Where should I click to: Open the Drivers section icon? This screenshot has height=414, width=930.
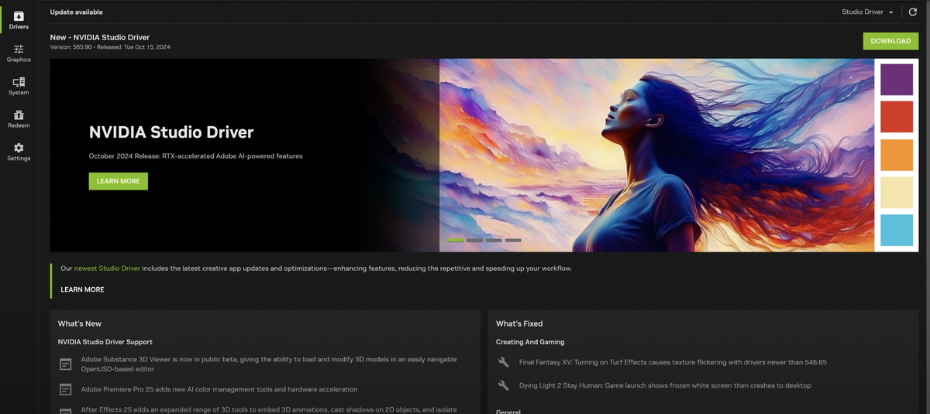(x=19, y=16)
